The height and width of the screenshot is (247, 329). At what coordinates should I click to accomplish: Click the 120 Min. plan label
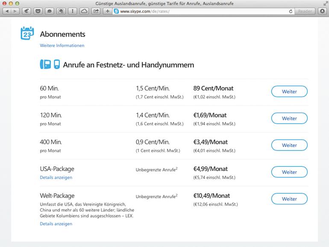(x=51, y=115)
